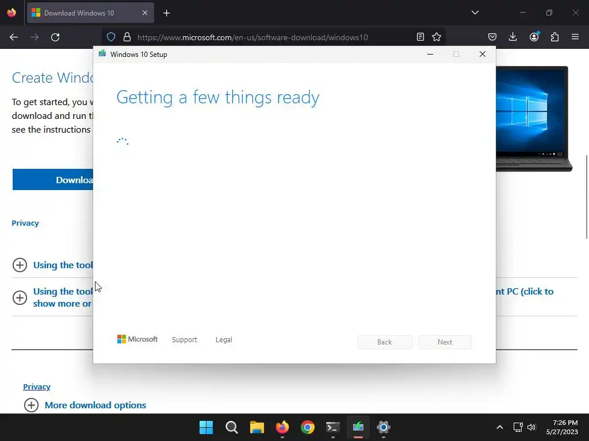
Task: Open Windows Start menu
Action: tap(206, 427)
